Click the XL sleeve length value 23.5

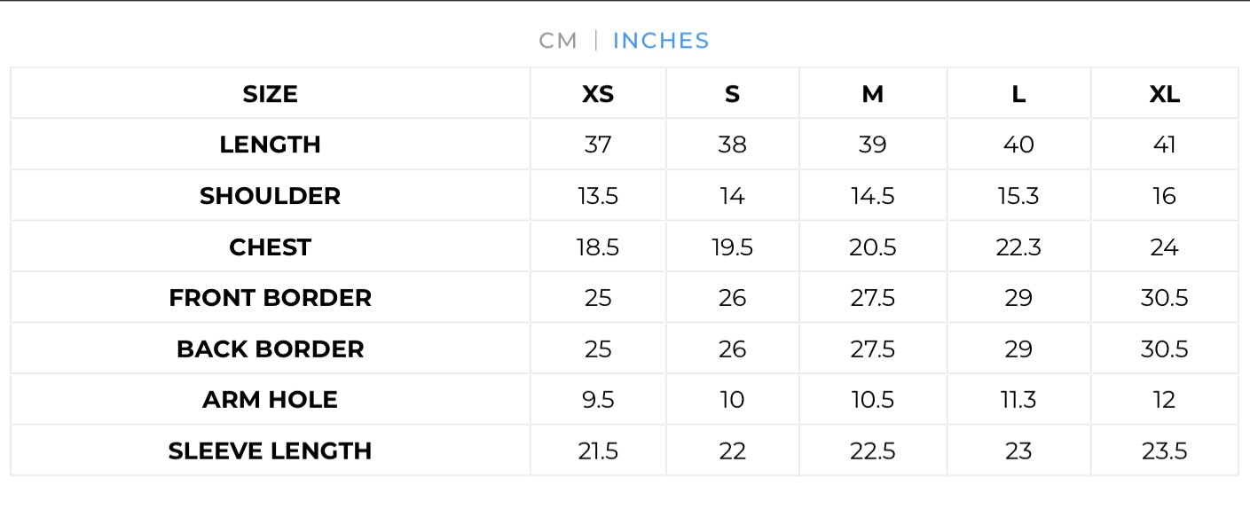coord(1164,450)
